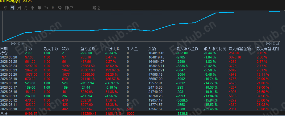Click profit value 25684.50
The height and width of the screenshot is (116, 285).
tap(88, 66)
